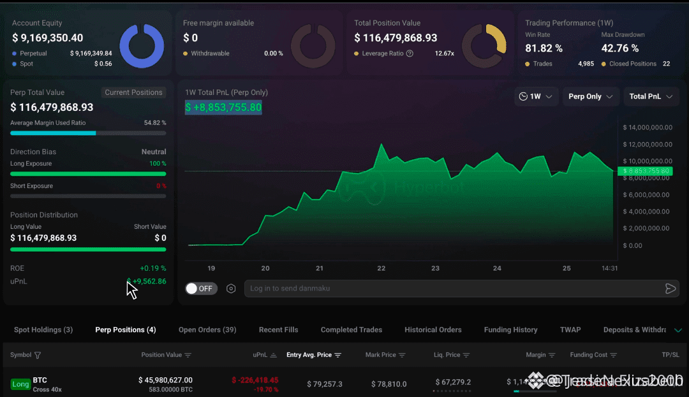Open the Open Orders (39) tab
The width and height of the screenshot is (689, 397).
[207, 330]
